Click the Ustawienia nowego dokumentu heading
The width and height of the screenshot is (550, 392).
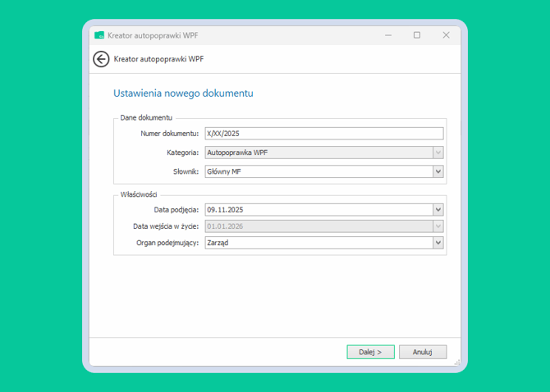click(183, 93)
